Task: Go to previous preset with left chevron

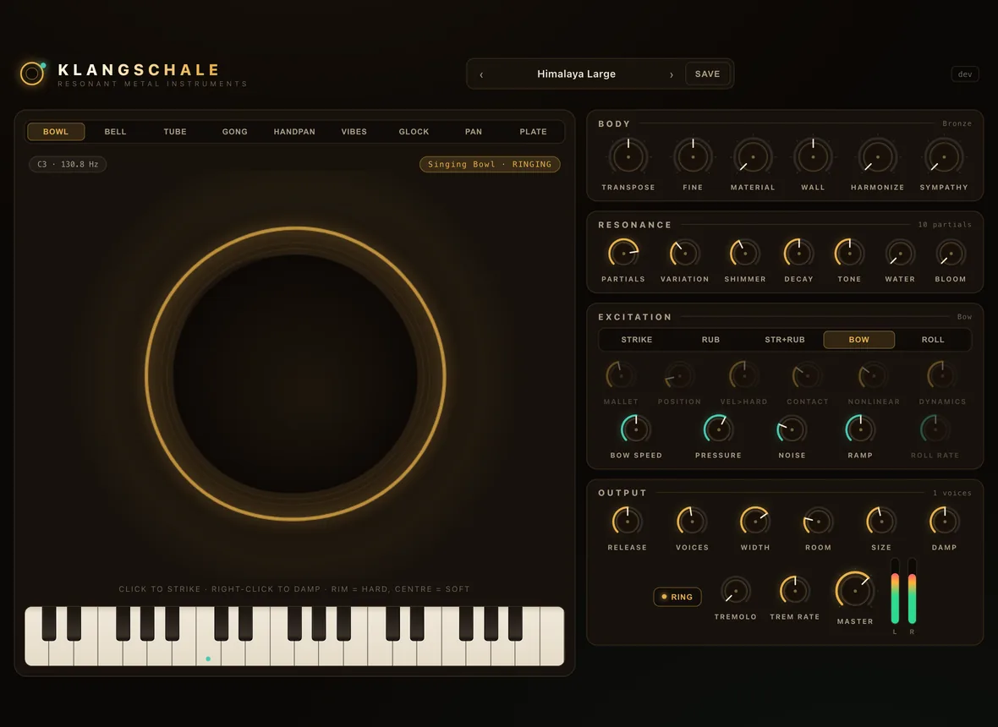Action: pyautogui.click(x=481, y=74)
